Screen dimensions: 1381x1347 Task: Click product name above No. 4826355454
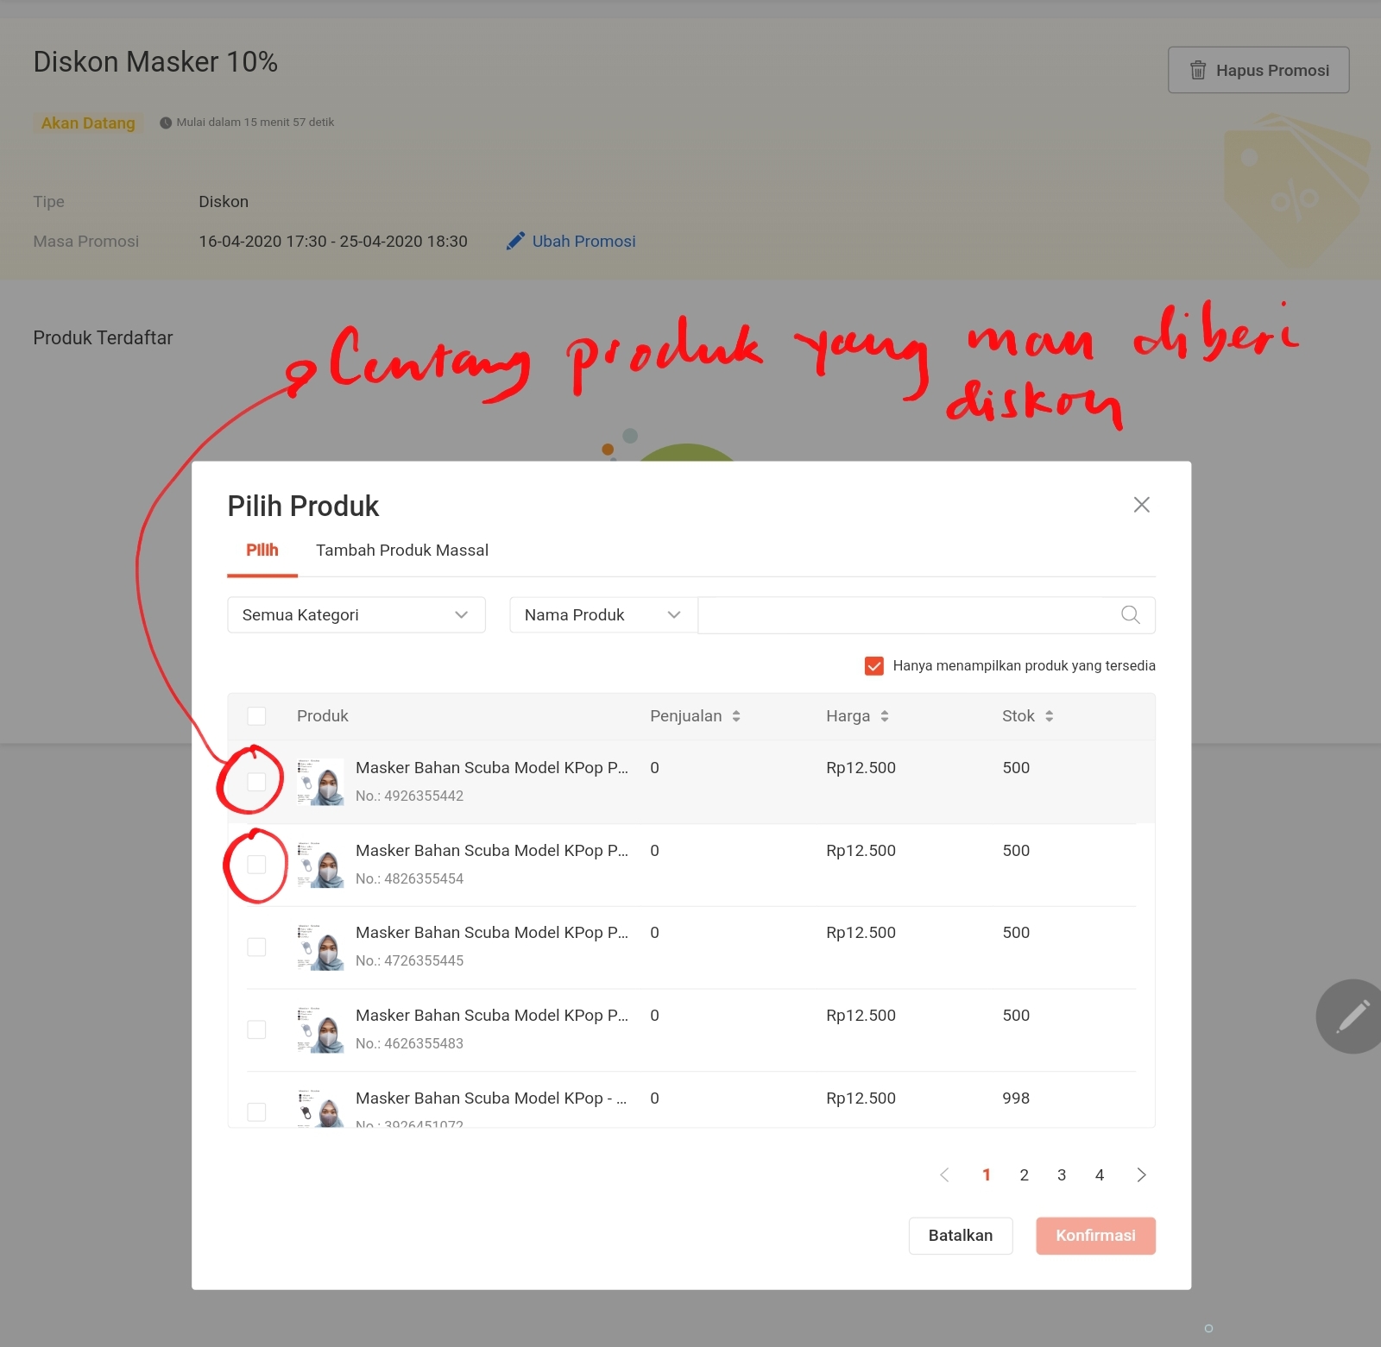(x=492, y=850)
